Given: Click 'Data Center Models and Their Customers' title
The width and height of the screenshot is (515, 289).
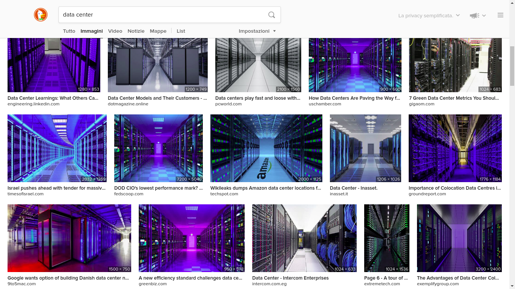Looking at the screenshot, I should [158, 98].
